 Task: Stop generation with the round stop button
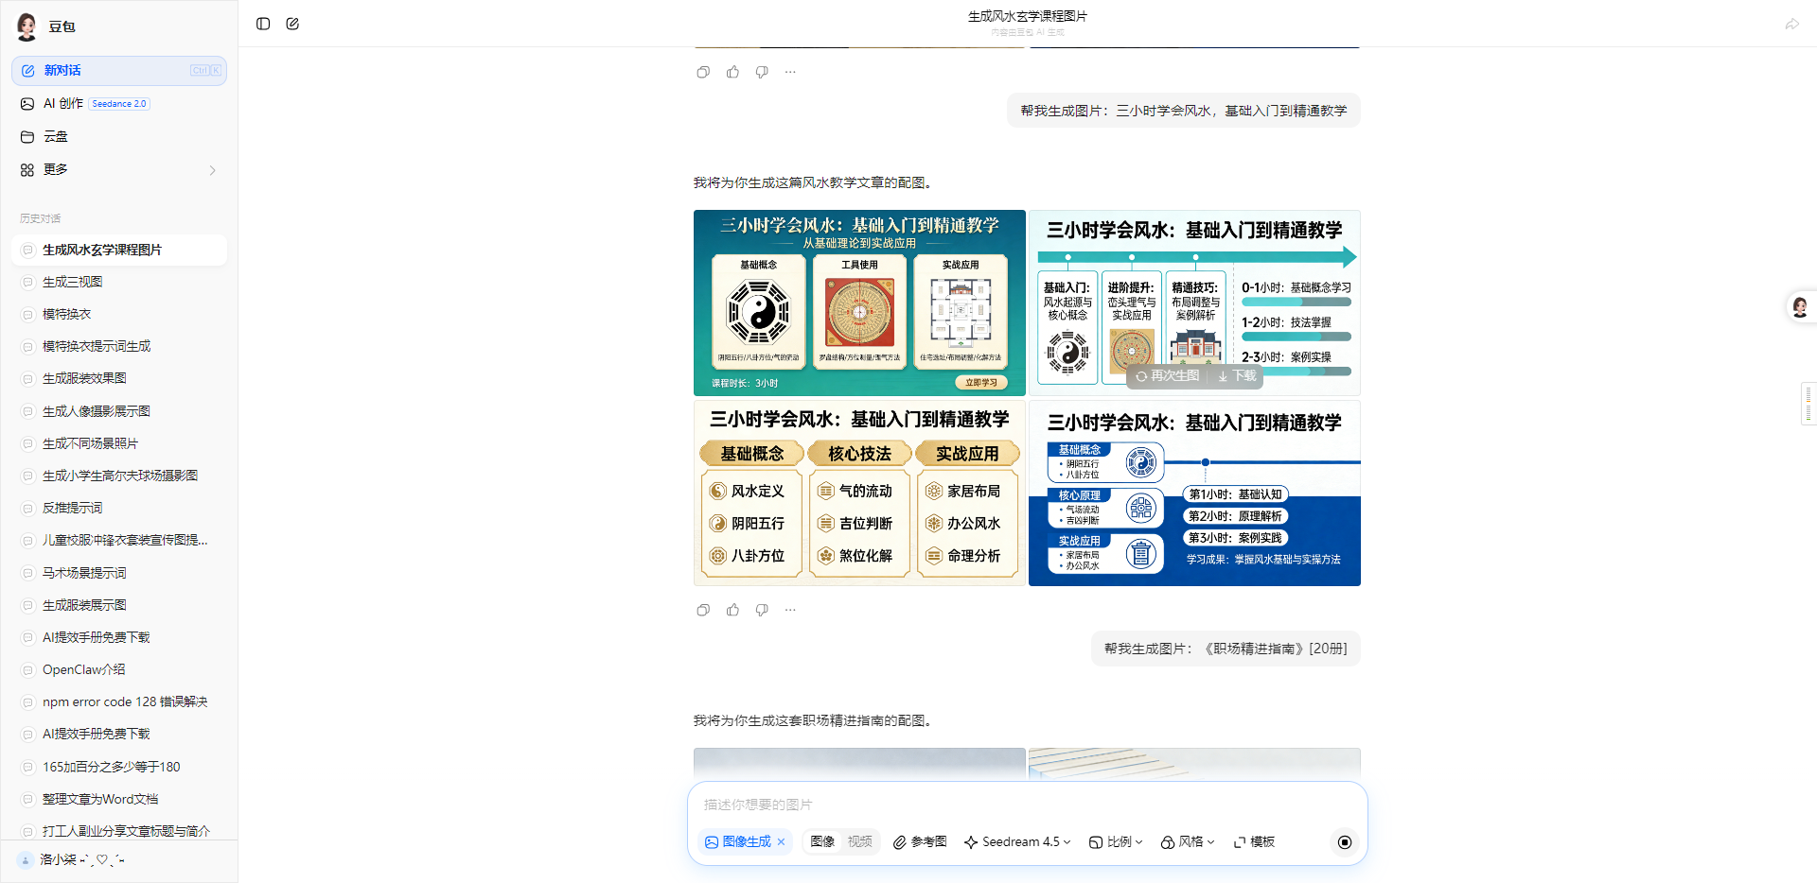(1344, 841)
